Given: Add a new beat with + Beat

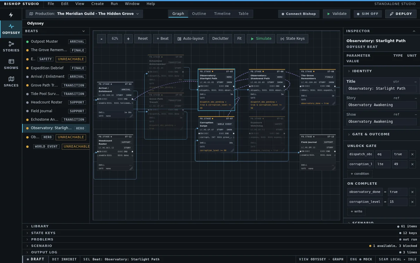Looking at the screenshot, I should 162,39.
